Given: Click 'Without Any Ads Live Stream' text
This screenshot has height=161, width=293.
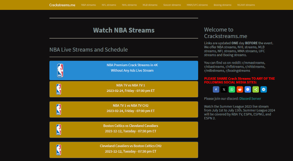Looking at the screenshot, I should pyautogui.click(x=132, y=71).
